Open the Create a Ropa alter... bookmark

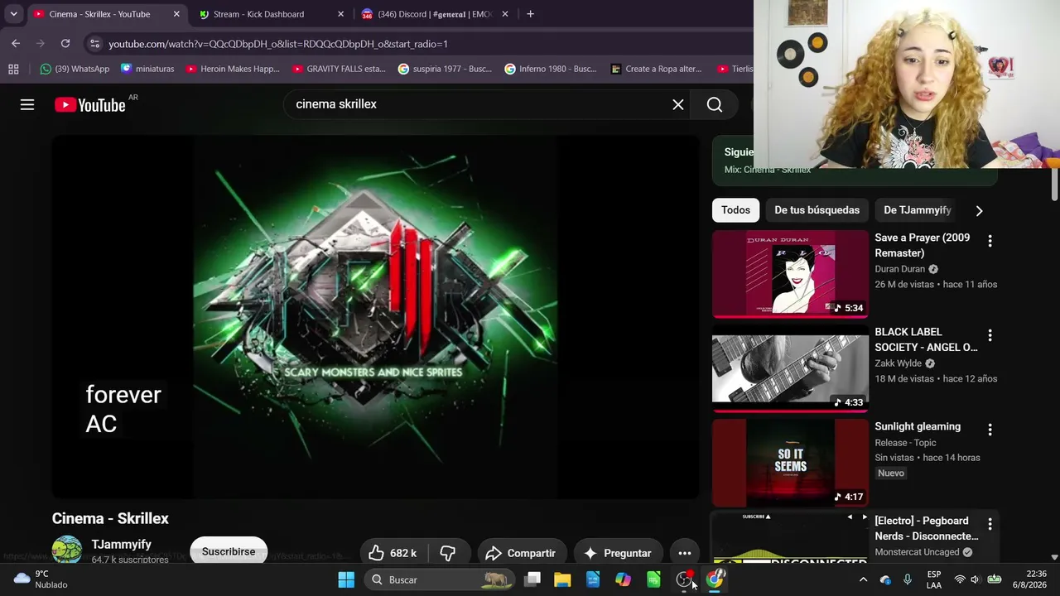click(656, 69)
